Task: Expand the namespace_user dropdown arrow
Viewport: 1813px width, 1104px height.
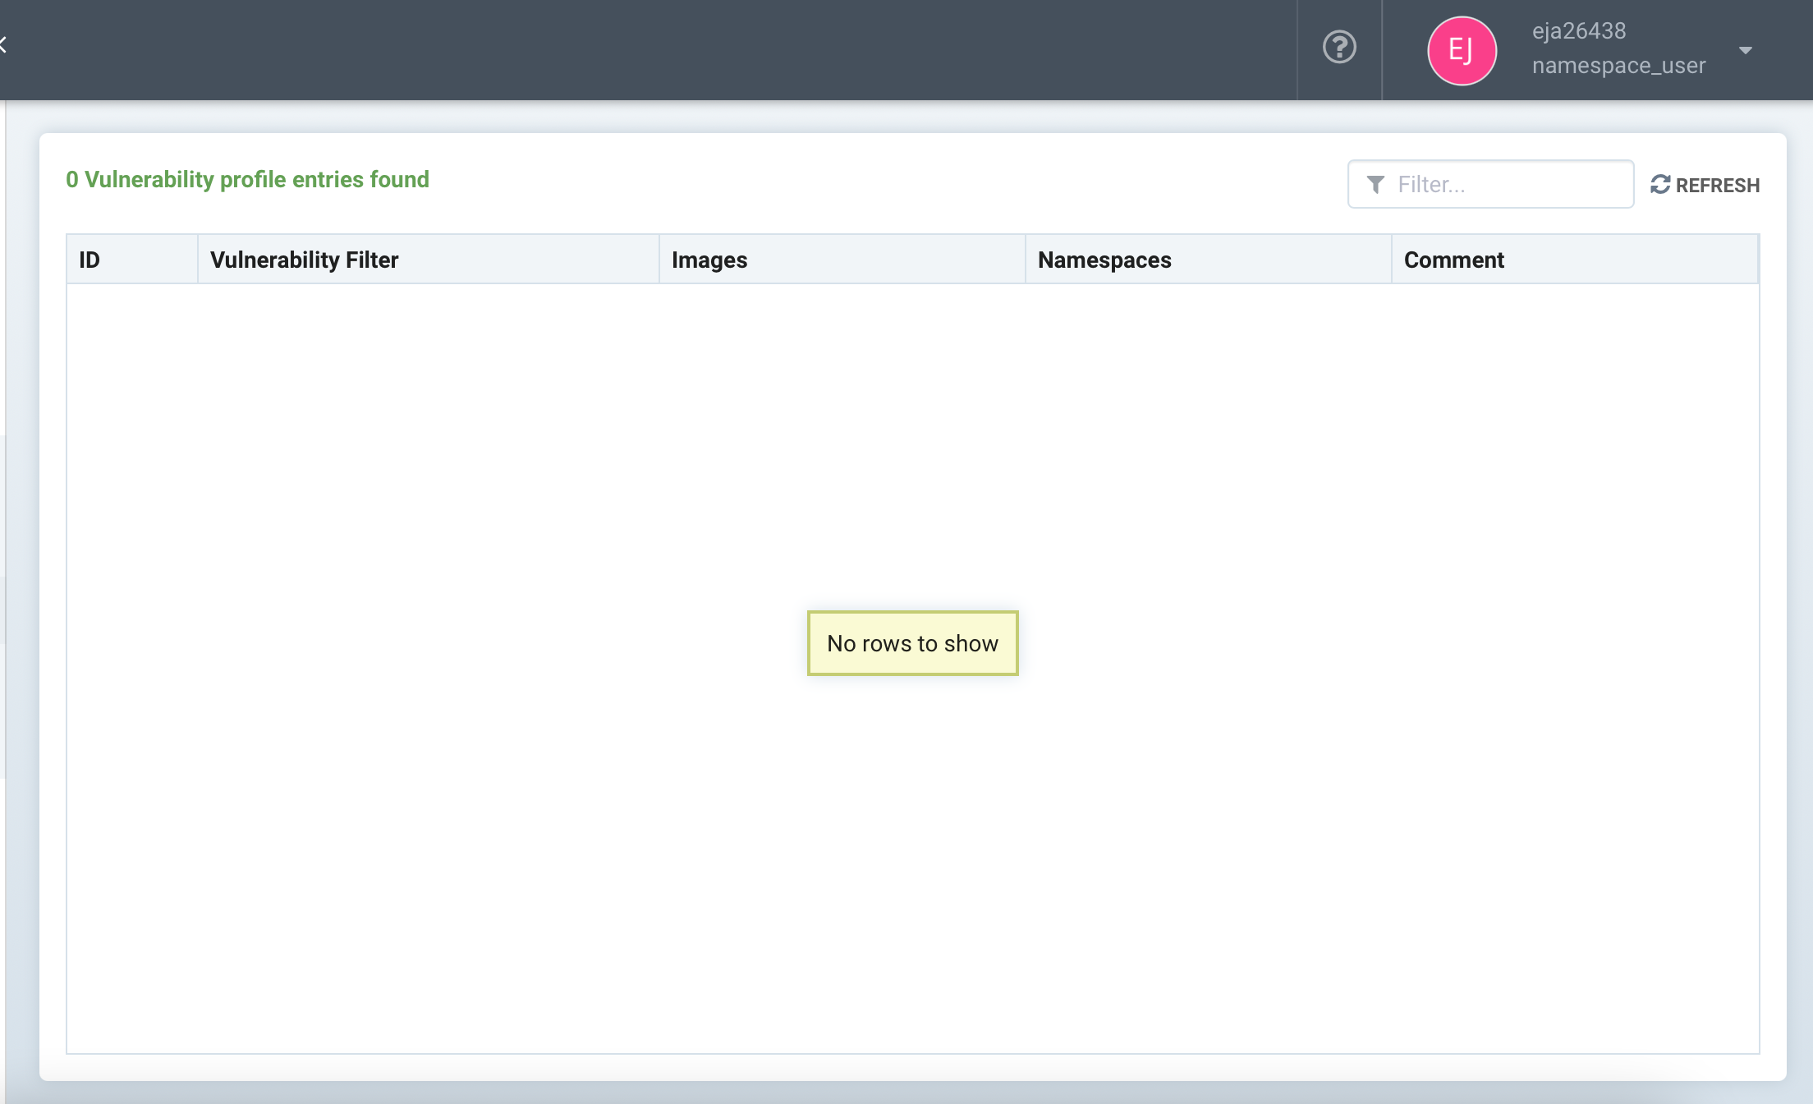Action: point(1745,50)
